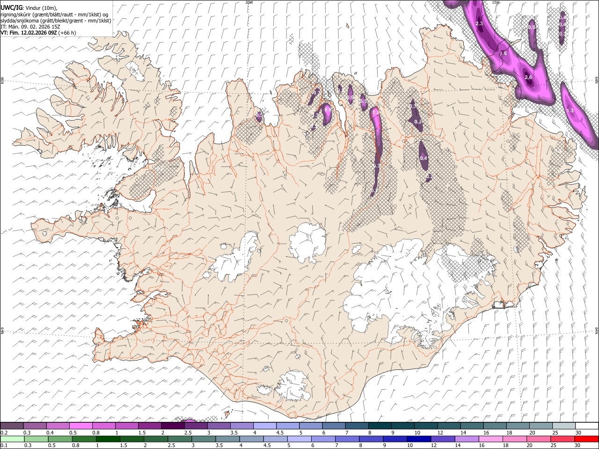Click the 0.4 snowfall value in north Iceland
Viewport: 599px width, 449px height.
pos(424,158)
